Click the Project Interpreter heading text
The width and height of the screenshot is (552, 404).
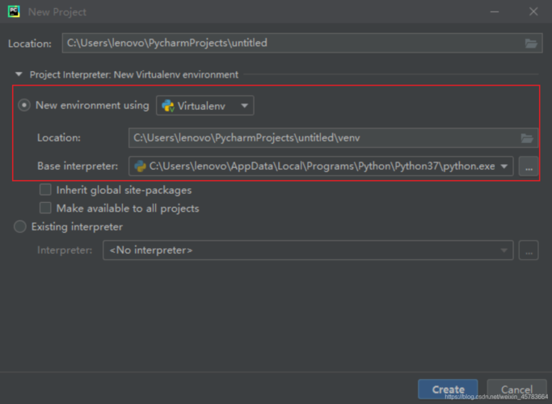pyautogui.click(x=134, y=74)
